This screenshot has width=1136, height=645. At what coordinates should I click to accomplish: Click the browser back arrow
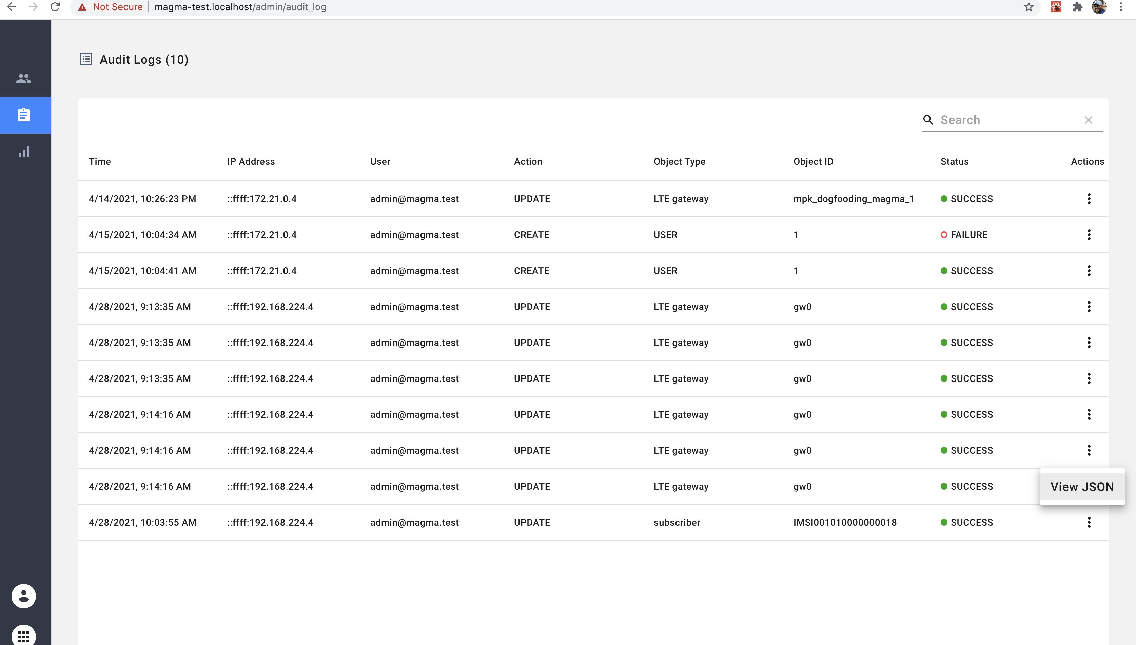(x=12, y=7)
